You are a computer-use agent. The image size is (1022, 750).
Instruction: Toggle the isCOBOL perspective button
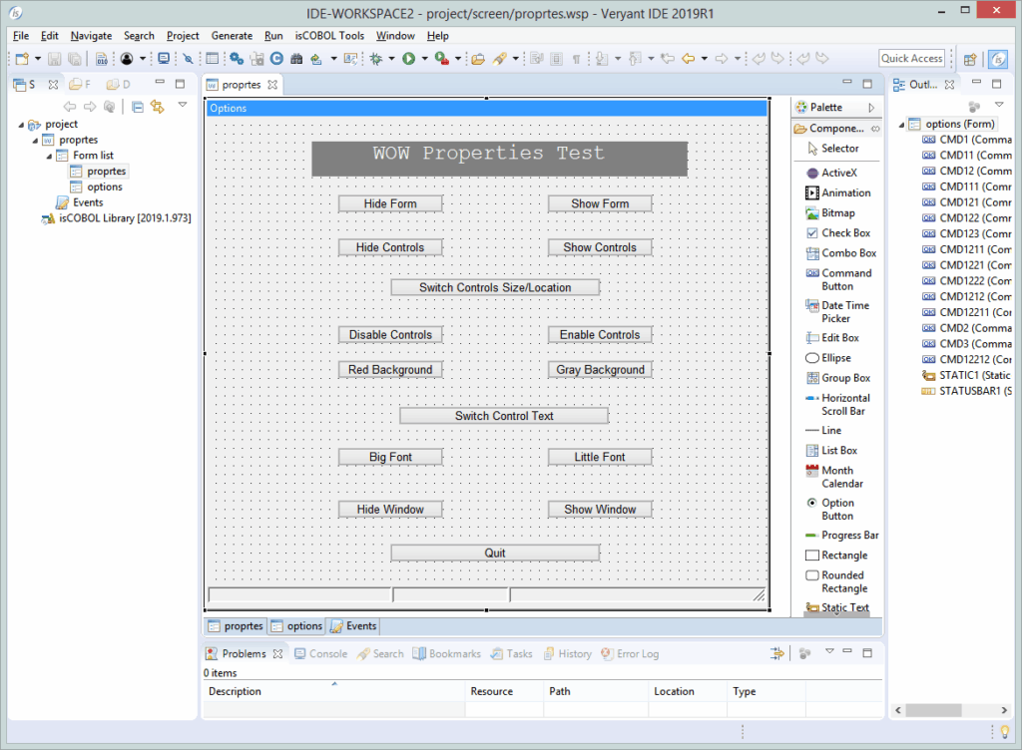point(998,59)
